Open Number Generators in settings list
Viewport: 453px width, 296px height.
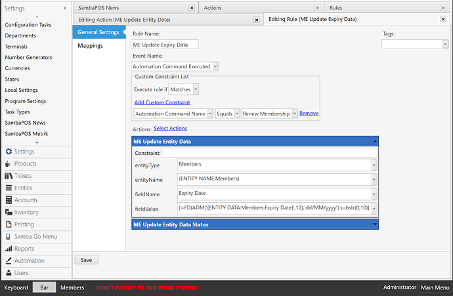pos(28,58)
